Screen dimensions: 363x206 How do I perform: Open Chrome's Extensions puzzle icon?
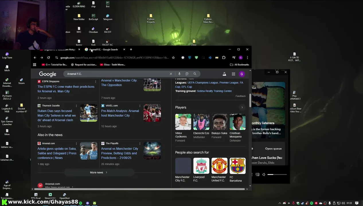[x=224, y=58]
